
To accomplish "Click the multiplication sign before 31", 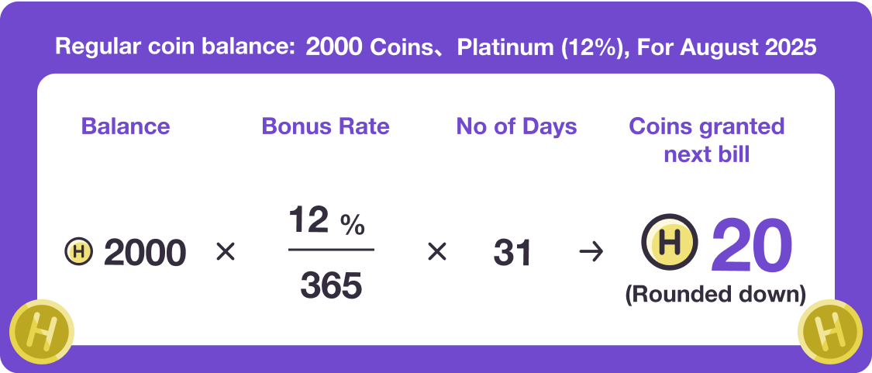I will click(x=437, y=252).
